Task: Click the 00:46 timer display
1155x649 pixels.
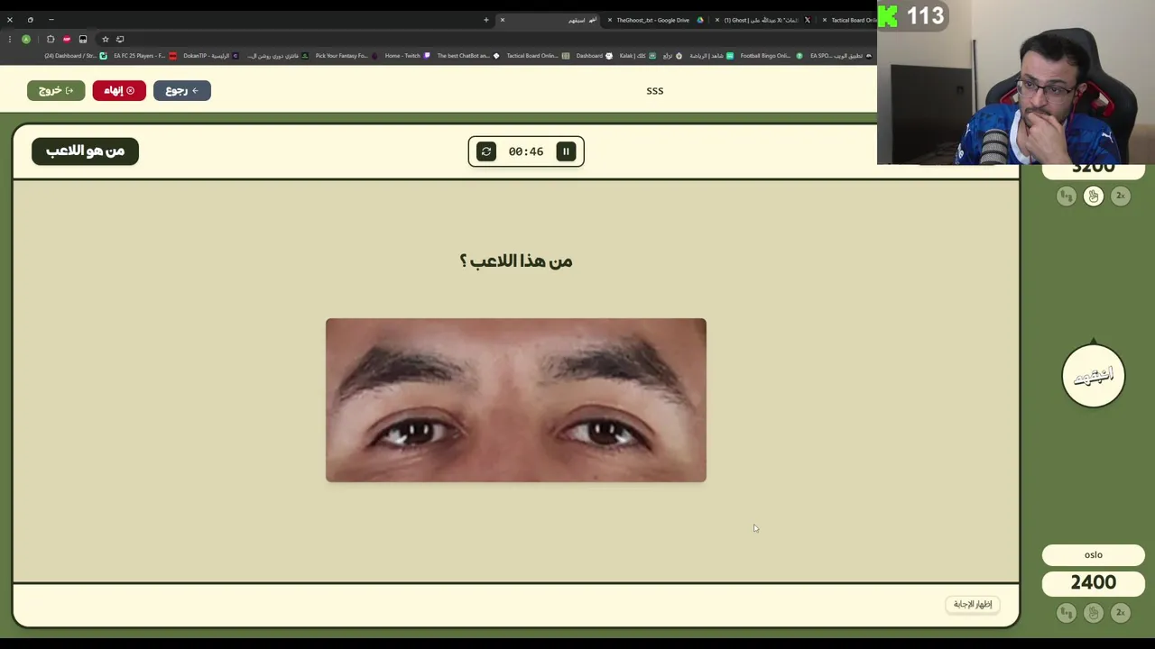Action: [x=526, y=151]
